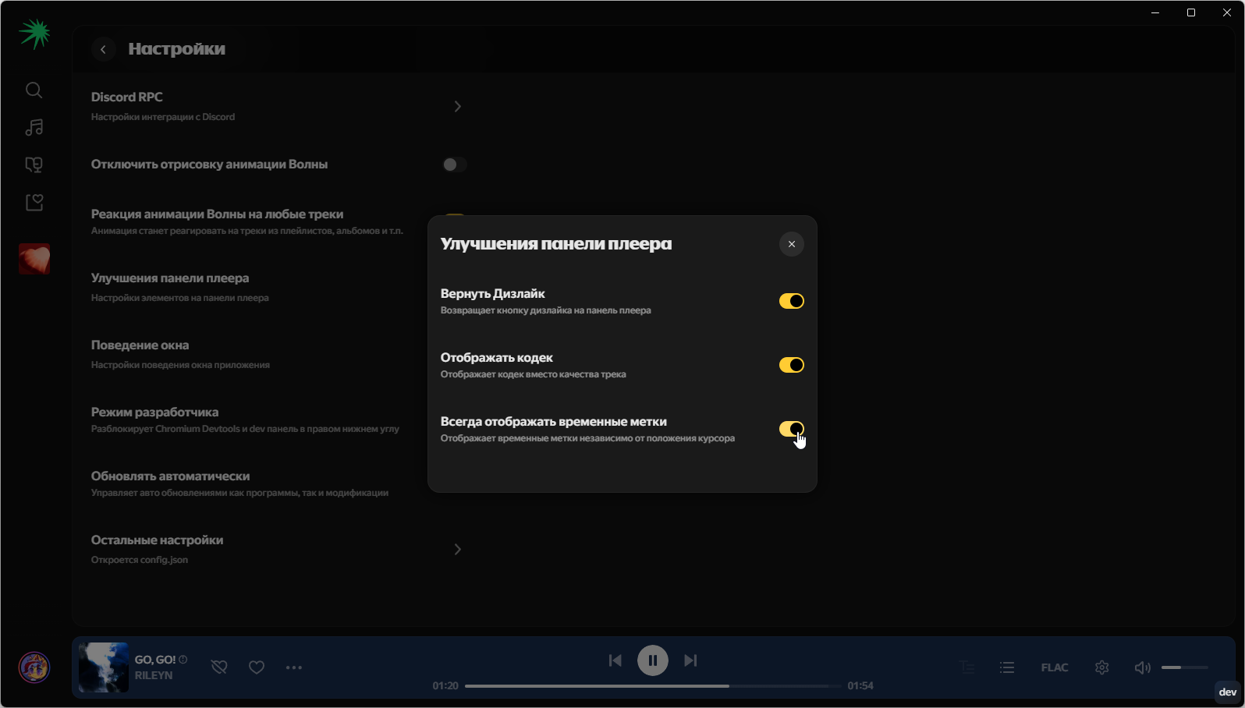Toggle "Отключить отрисовку анимации Волны" switch
1245x708 pixels.
[454, 165]
